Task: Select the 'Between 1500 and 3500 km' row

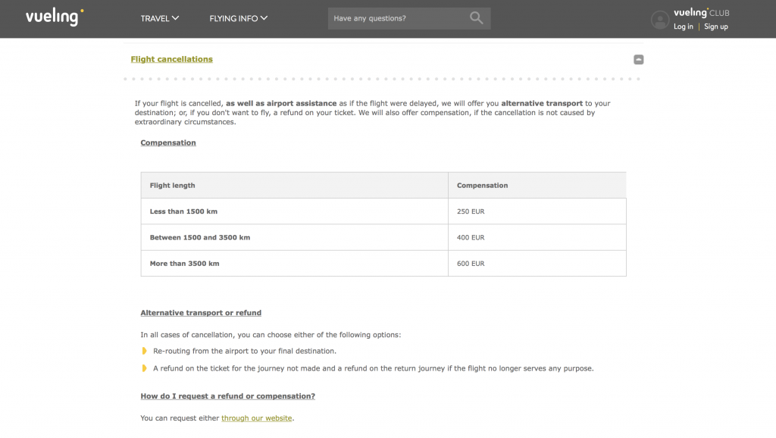Action: coord(200,237)
